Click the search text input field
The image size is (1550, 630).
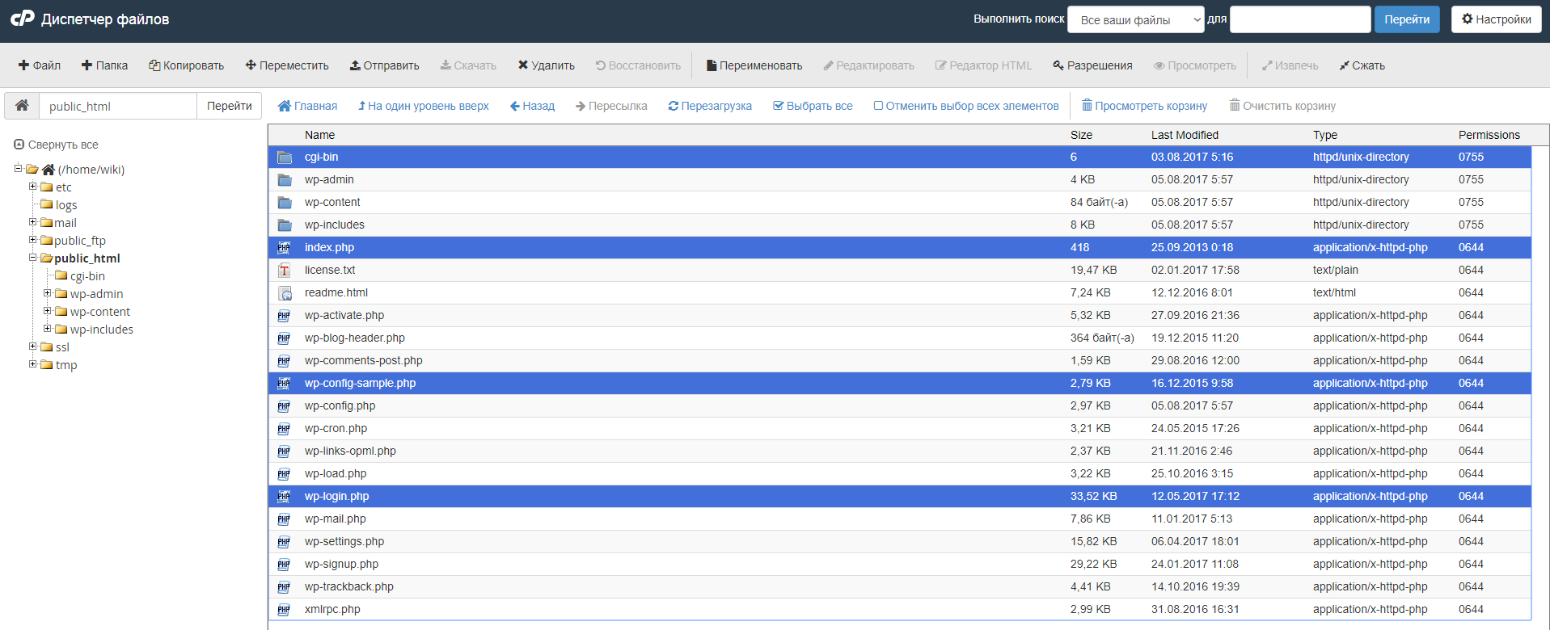(x=1299, y=19)
